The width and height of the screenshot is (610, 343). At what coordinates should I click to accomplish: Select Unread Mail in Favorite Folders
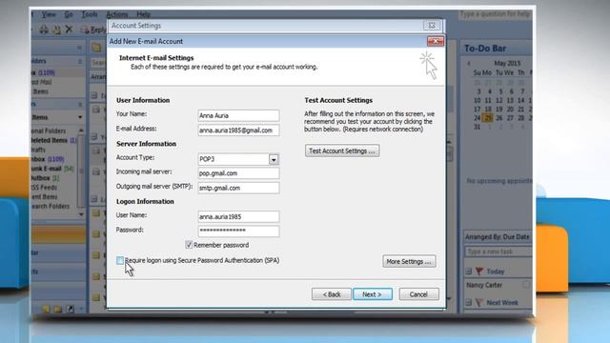pos(42,82)
